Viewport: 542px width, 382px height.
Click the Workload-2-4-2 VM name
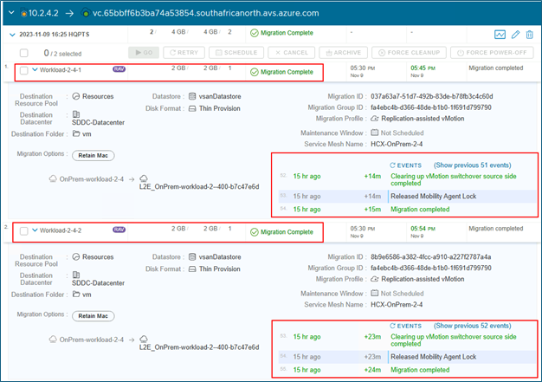pyautogui.click(x=61, y=230)
